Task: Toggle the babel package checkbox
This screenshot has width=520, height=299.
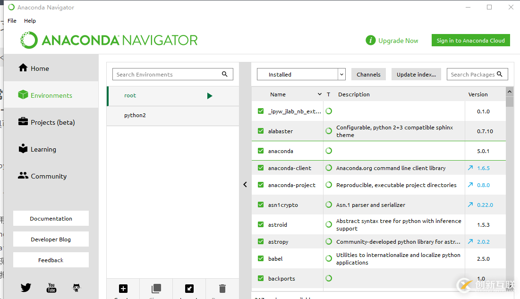Action: [x=261, y=259]
